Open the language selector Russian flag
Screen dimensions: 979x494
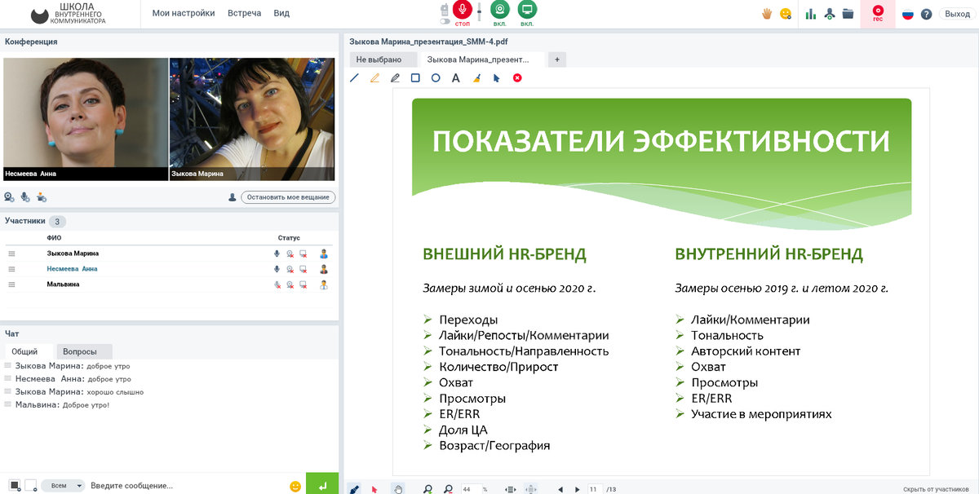click(907, 14)
